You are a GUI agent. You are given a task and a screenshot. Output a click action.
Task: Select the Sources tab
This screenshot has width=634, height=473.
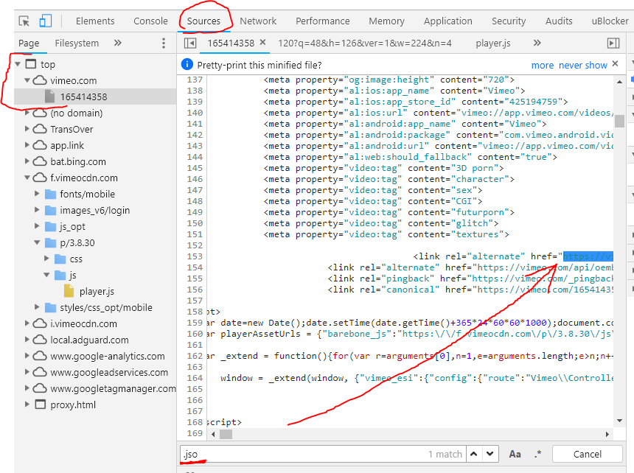tap(203, 21)
